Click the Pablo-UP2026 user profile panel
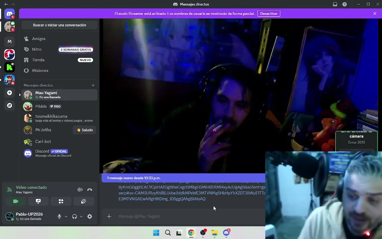This screenshot has height=239, width=382. (x=29, y=216)
